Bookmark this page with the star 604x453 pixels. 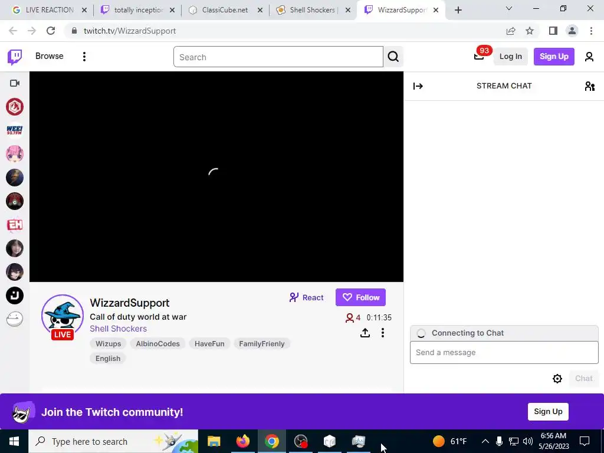coord(530,31)
